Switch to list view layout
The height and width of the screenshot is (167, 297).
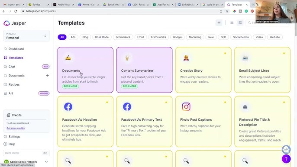point(232,23)
